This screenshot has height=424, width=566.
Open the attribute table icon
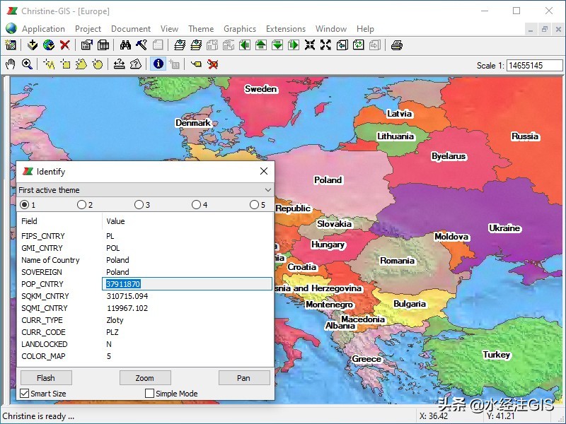[x=103, y=45]
